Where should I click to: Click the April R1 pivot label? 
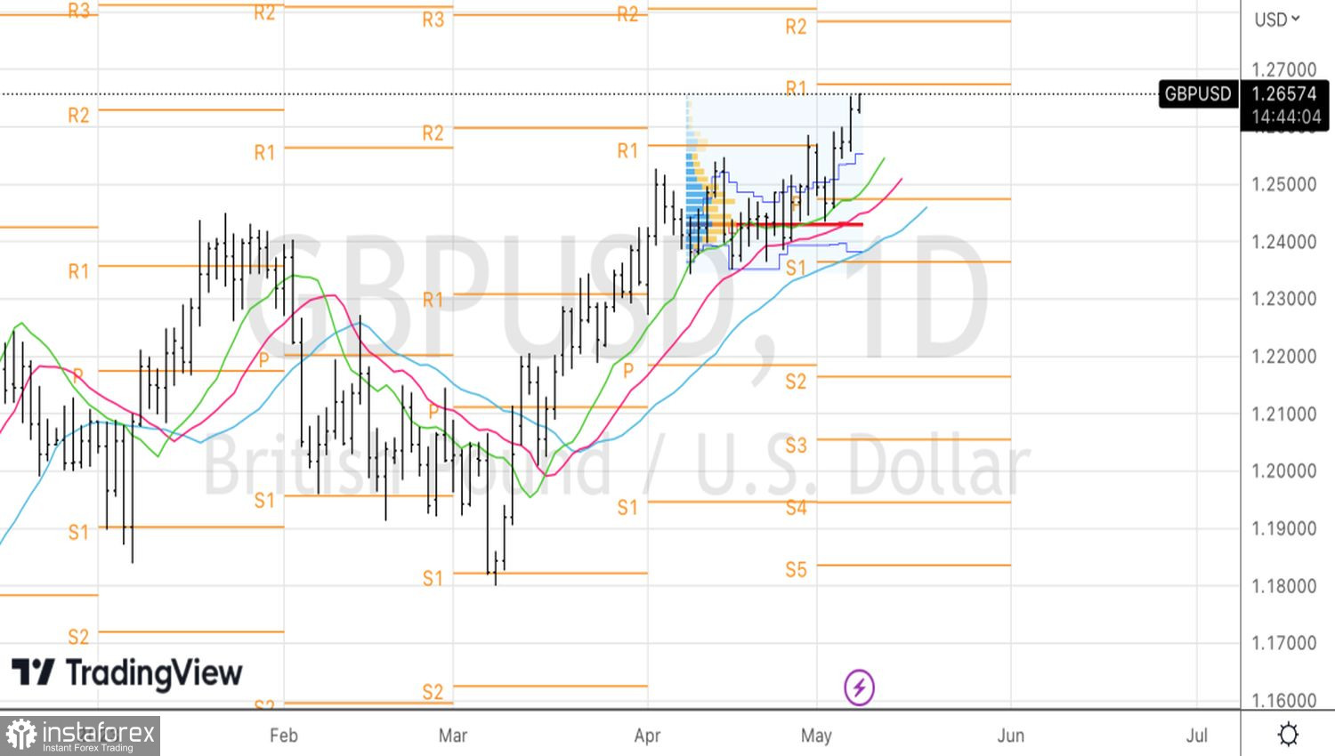tap(627, 150)
